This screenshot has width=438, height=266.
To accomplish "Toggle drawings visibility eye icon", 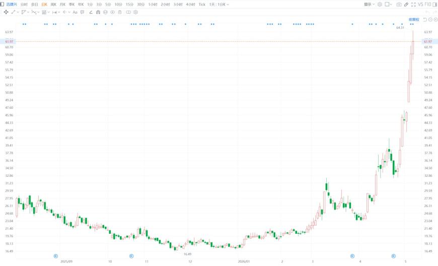I will pyautogui.click(x=113, y=12).
